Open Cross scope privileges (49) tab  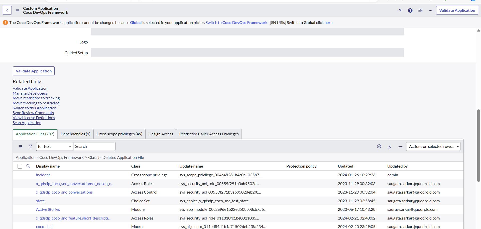pyautogui.click(x=119, y=134)
